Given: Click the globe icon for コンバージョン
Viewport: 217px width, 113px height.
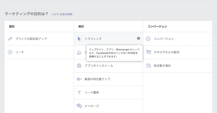Looking at the screenshot, I should click(148, 39).
